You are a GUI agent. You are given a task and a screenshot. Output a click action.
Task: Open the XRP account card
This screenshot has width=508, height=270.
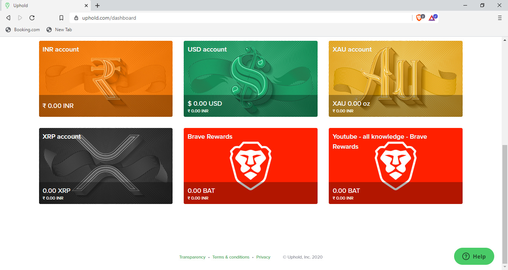tap(106, 166)
